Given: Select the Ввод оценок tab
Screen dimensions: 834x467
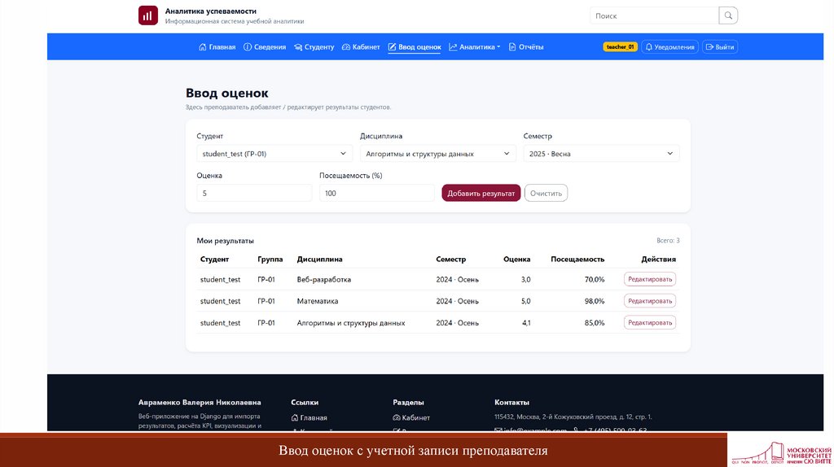Looking at the screenshot, I should click(x=415, y=47).
